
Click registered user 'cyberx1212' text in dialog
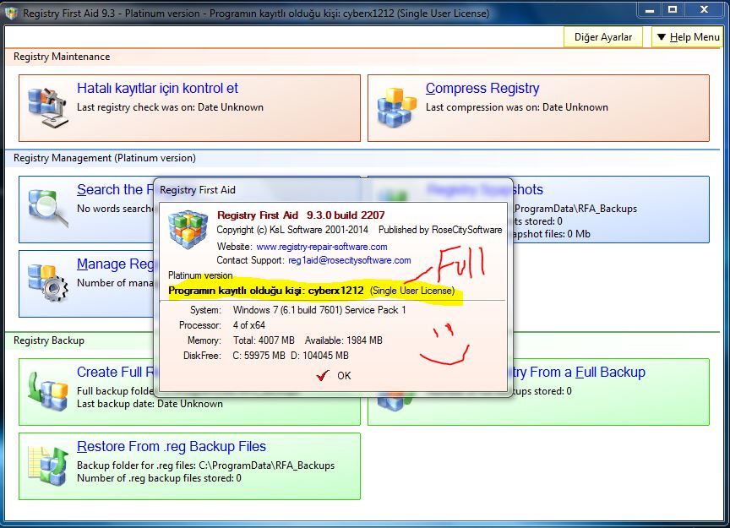[335, 291]
